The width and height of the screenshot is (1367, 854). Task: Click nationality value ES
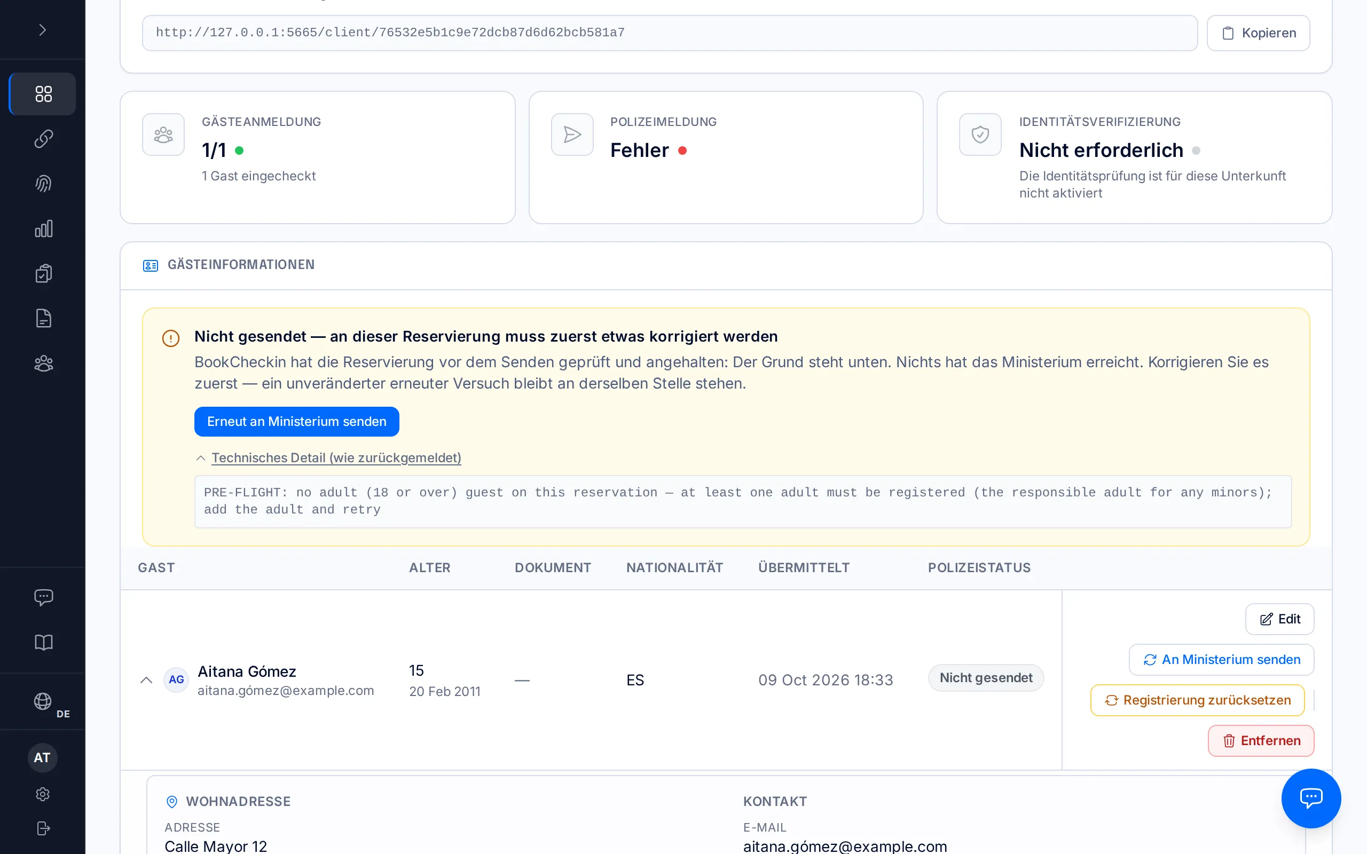pos(635,680)
